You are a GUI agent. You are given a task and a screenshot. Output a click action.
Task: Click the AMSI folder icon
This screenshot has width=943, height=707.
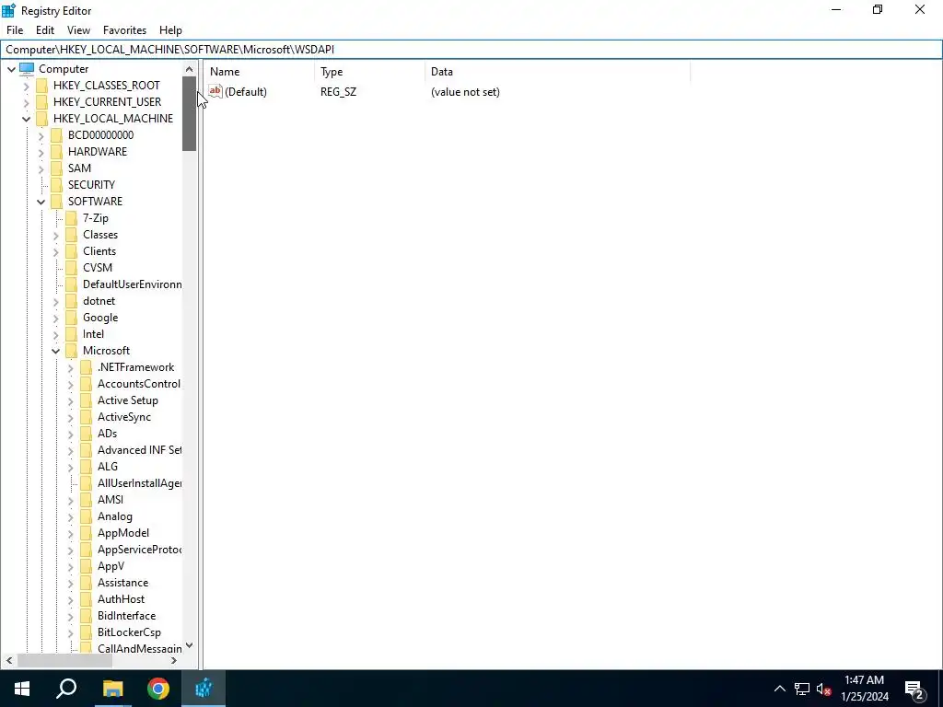click(x=86, y=500)
